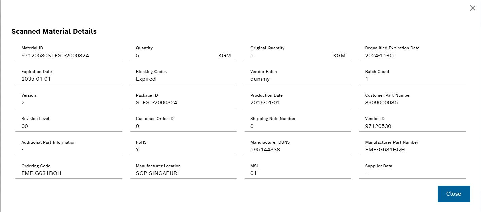The image size is (481, 212).
Task: Select the Version field
Action: [x=69, y=100]
